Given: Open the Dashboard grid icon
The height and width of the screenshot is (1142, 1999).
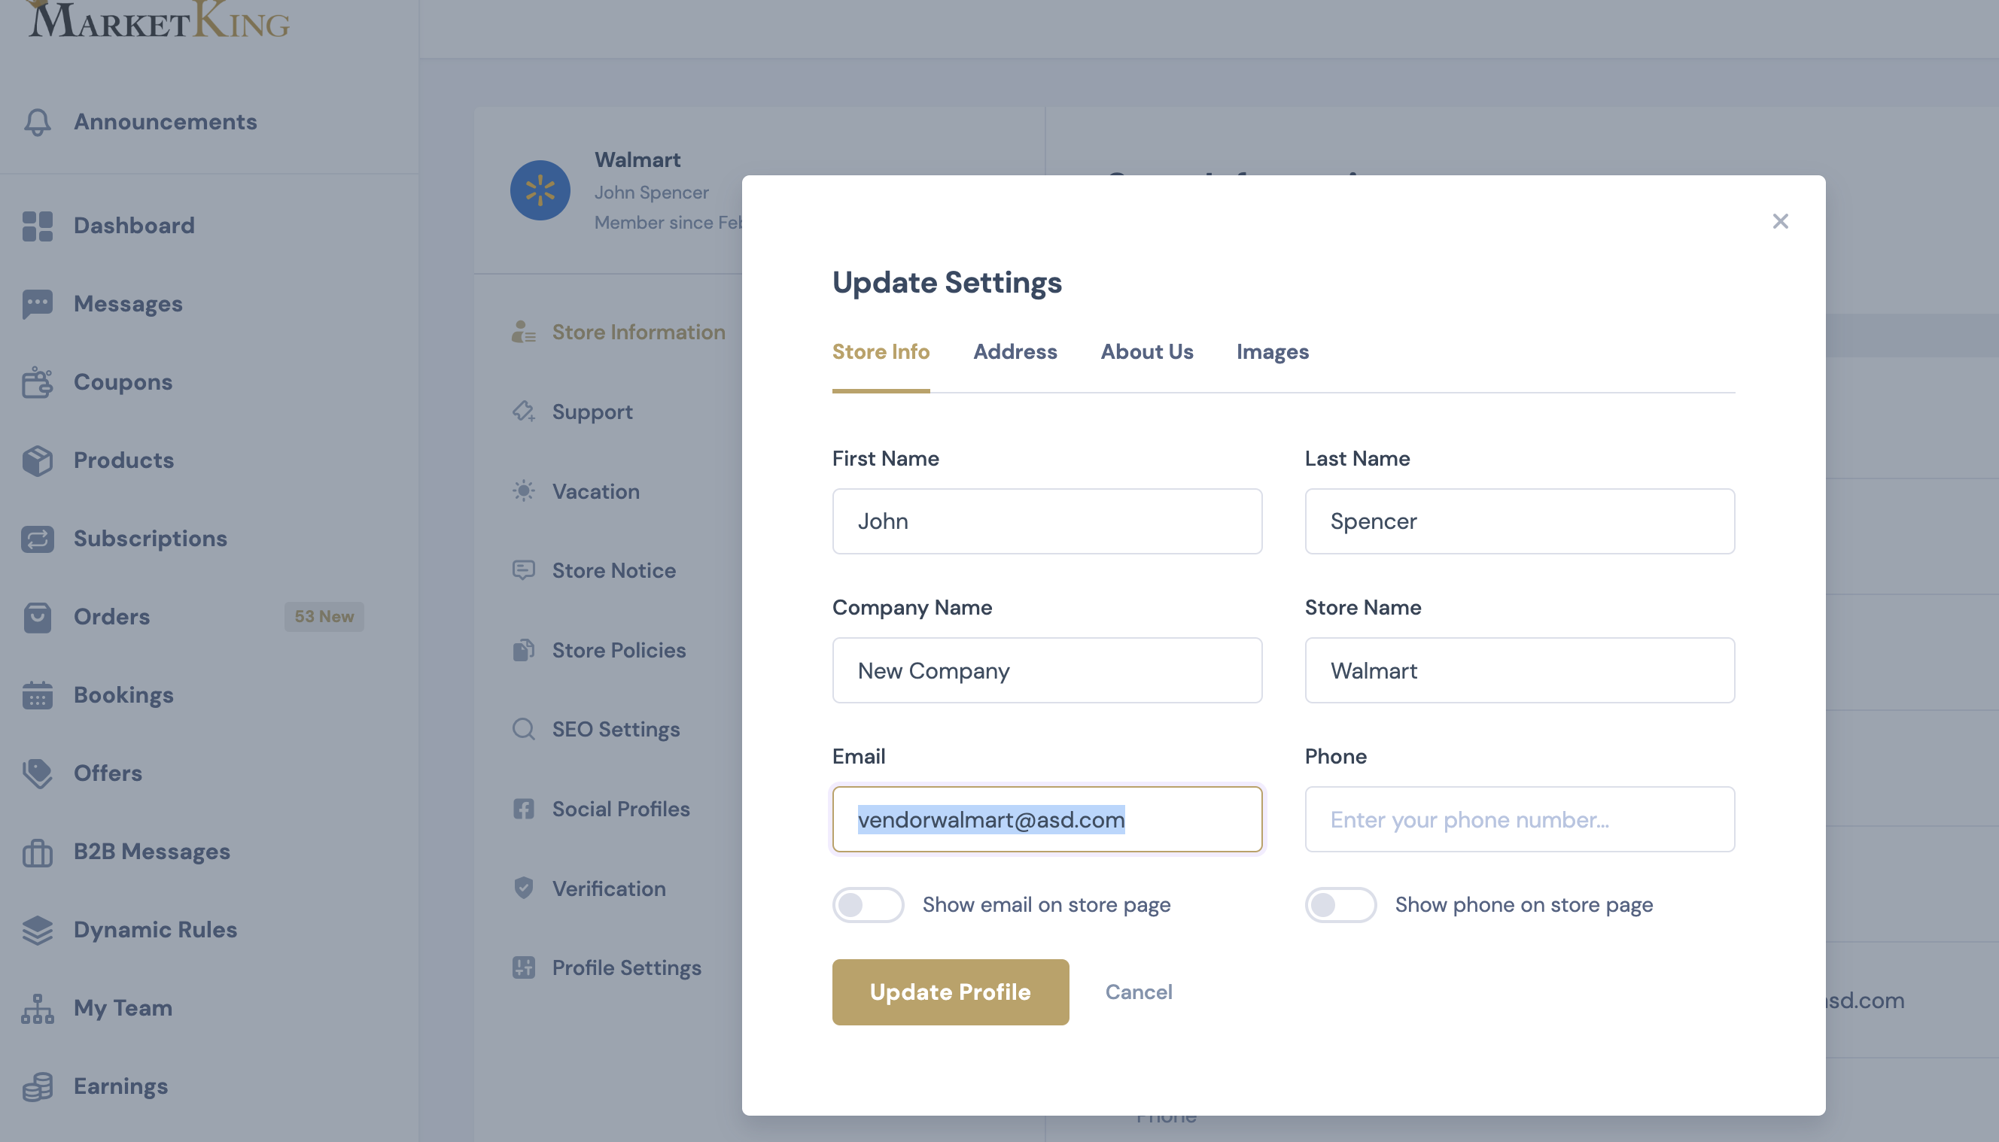Looking at the screenshot, I should pyautogui.click(x=37, y=226).
